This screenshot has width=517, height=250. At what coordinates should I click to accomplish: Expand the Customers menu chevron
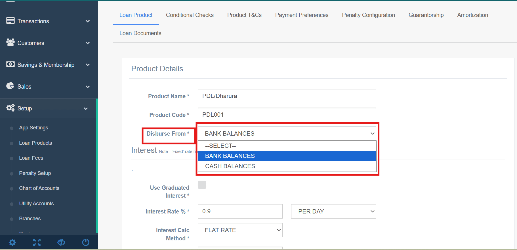(88, 43)
